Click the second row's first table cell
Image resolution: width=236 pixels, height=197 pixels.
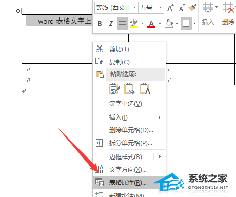click(x=57, y=69)
